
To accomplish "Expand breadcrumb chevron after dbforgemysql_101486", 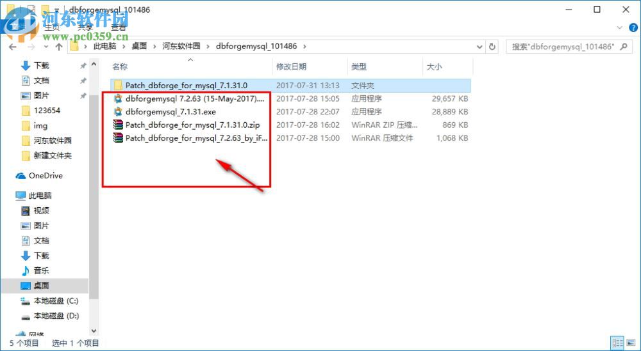I will (304, 47).
